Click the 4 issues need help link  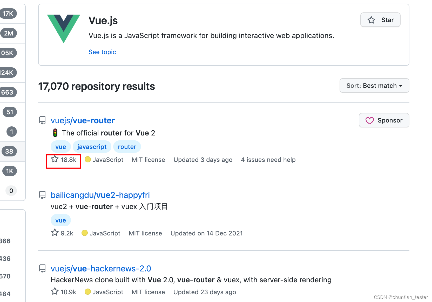tap(268, 160)
